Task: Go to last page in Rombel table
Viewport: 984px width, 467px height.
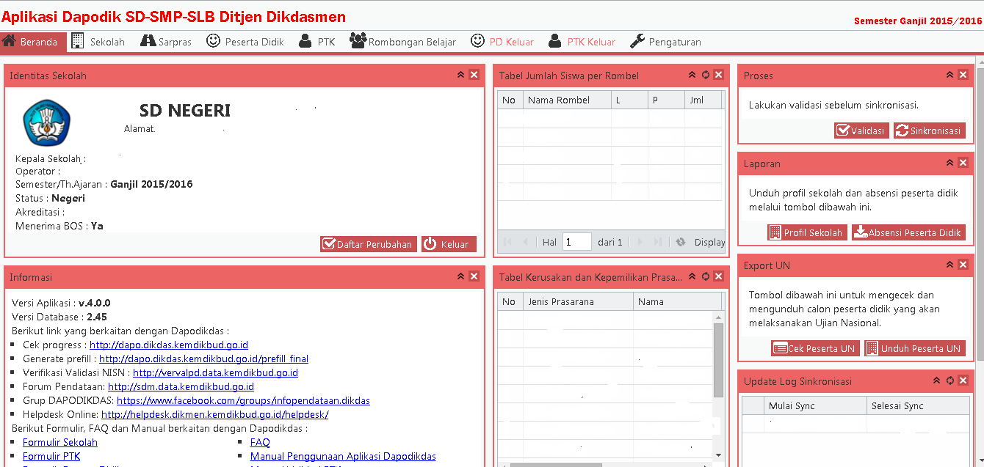Action: click(657, 242)
